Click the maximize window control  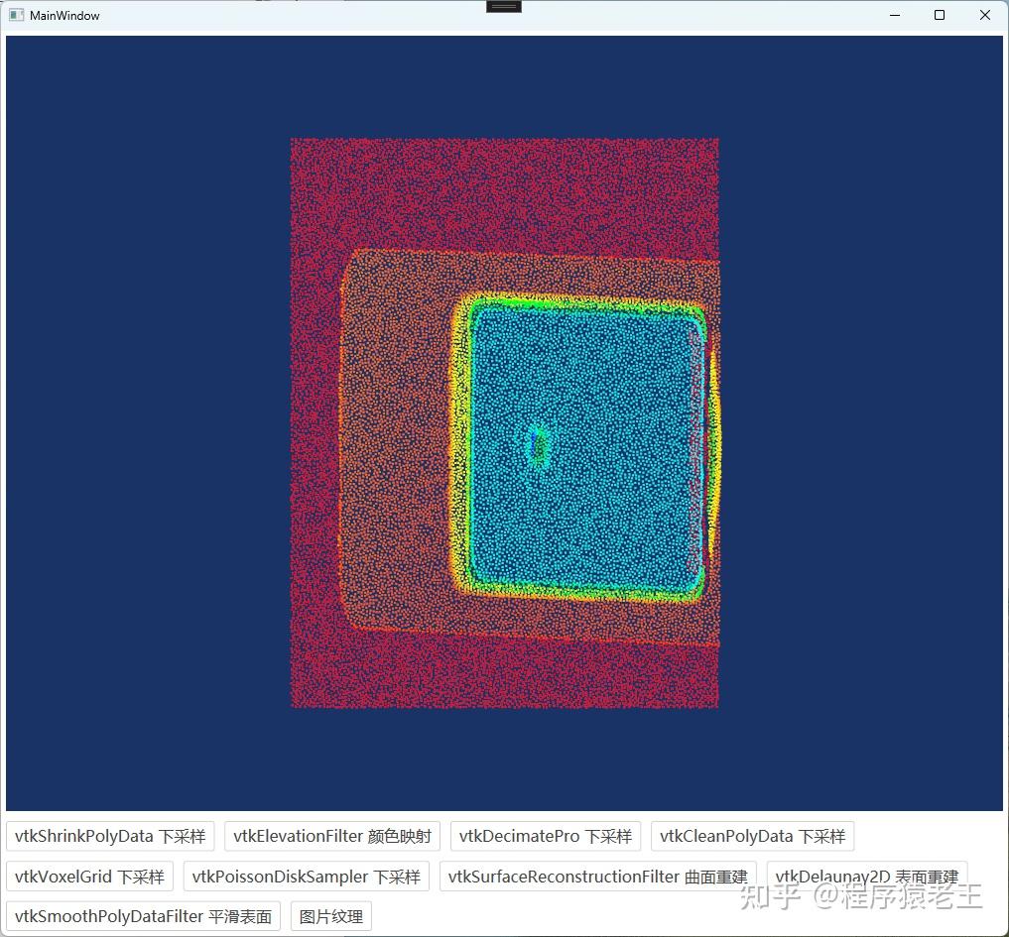(x=939, y=15)
